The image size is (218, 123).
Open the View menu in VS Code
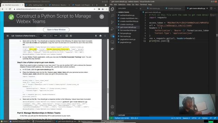tap(129, 4)
